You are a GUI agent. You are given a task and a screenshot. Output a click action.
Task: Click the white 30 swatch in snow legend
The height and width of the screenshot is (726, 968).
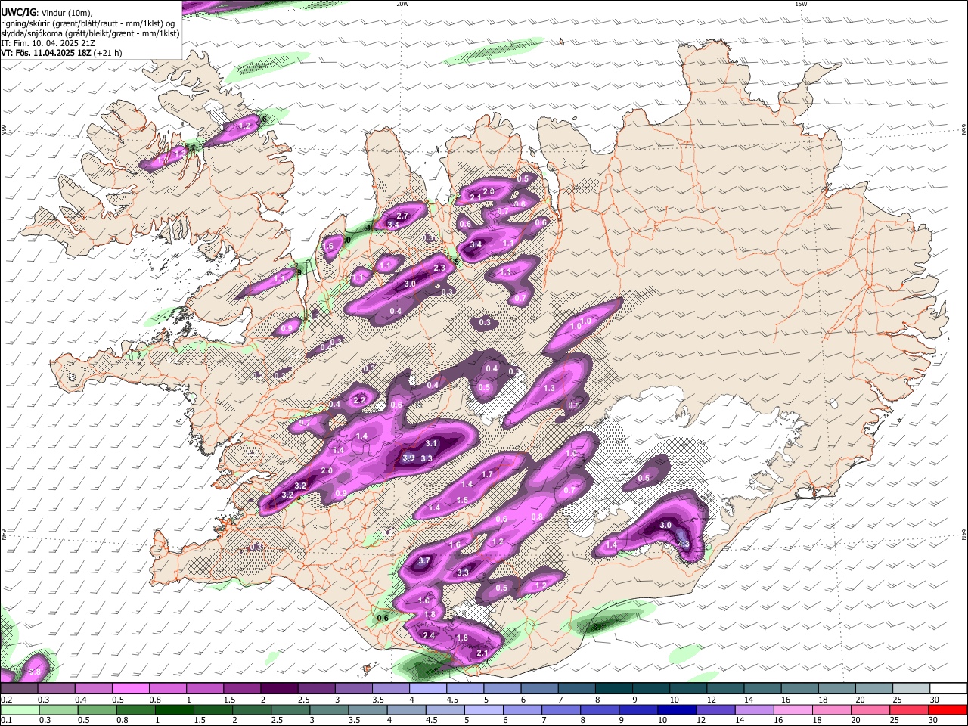click(948, 689)
